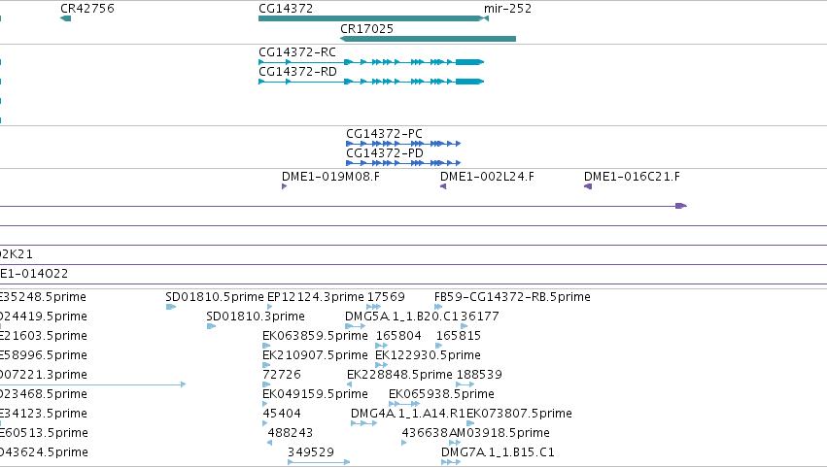The width and height of the screenshot is (827, 467).
Task: Select the CR17025 gene feature bar
Action: click(x=428, y=39)
